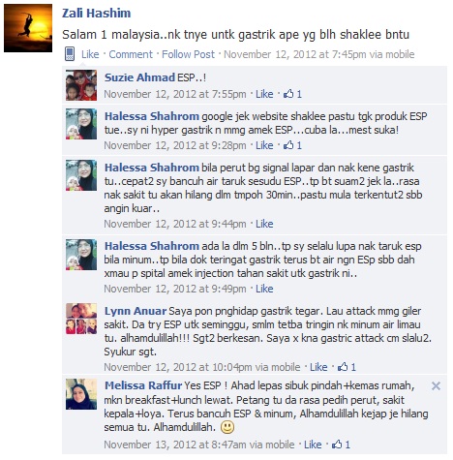Open Suzie Ahmad's avatar thumbnail
This screenshot has width=453, height=460.
coord(81,85)
